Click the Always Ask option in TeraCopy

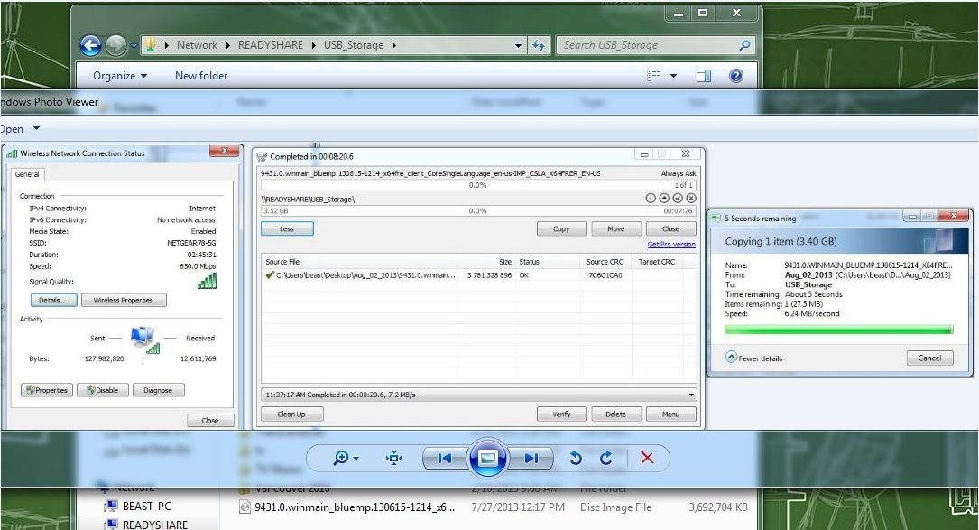coord(678,173)
